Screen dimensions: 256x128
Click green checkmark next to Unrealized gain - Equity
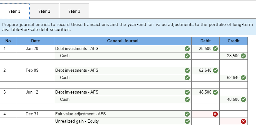coord(187,121)
